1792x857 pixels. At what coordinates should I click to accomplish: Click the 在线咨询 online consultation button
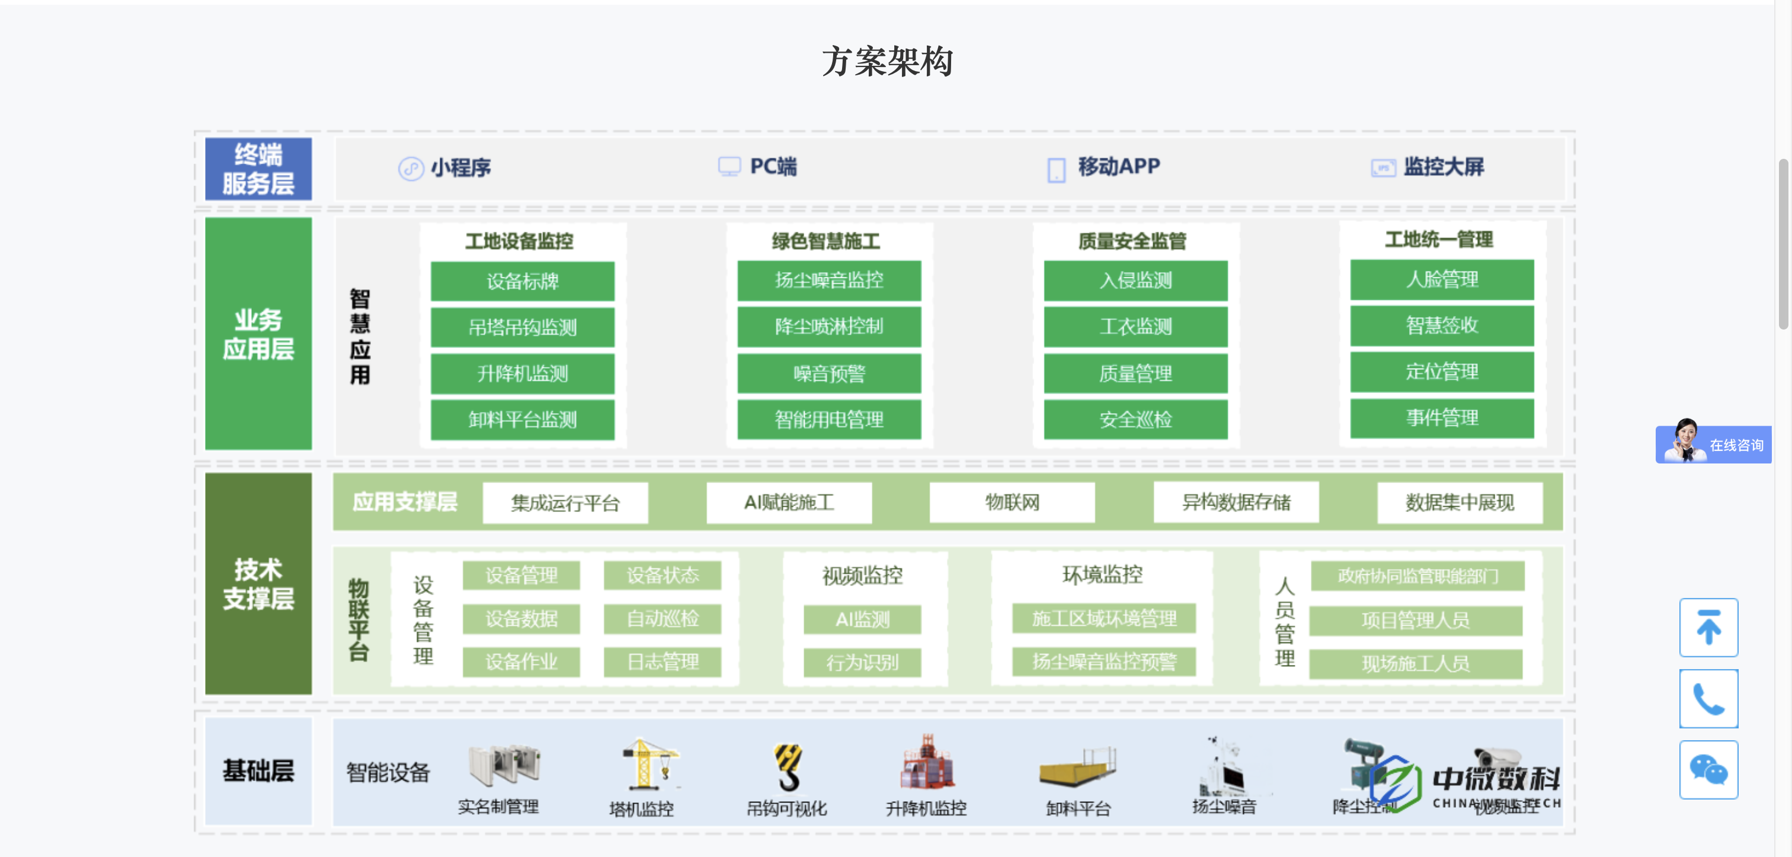1713,445
